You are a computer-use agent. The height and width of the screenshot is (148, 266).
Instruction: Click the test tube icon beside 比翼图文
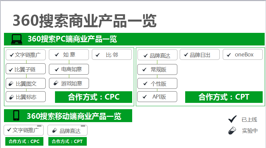11,84
